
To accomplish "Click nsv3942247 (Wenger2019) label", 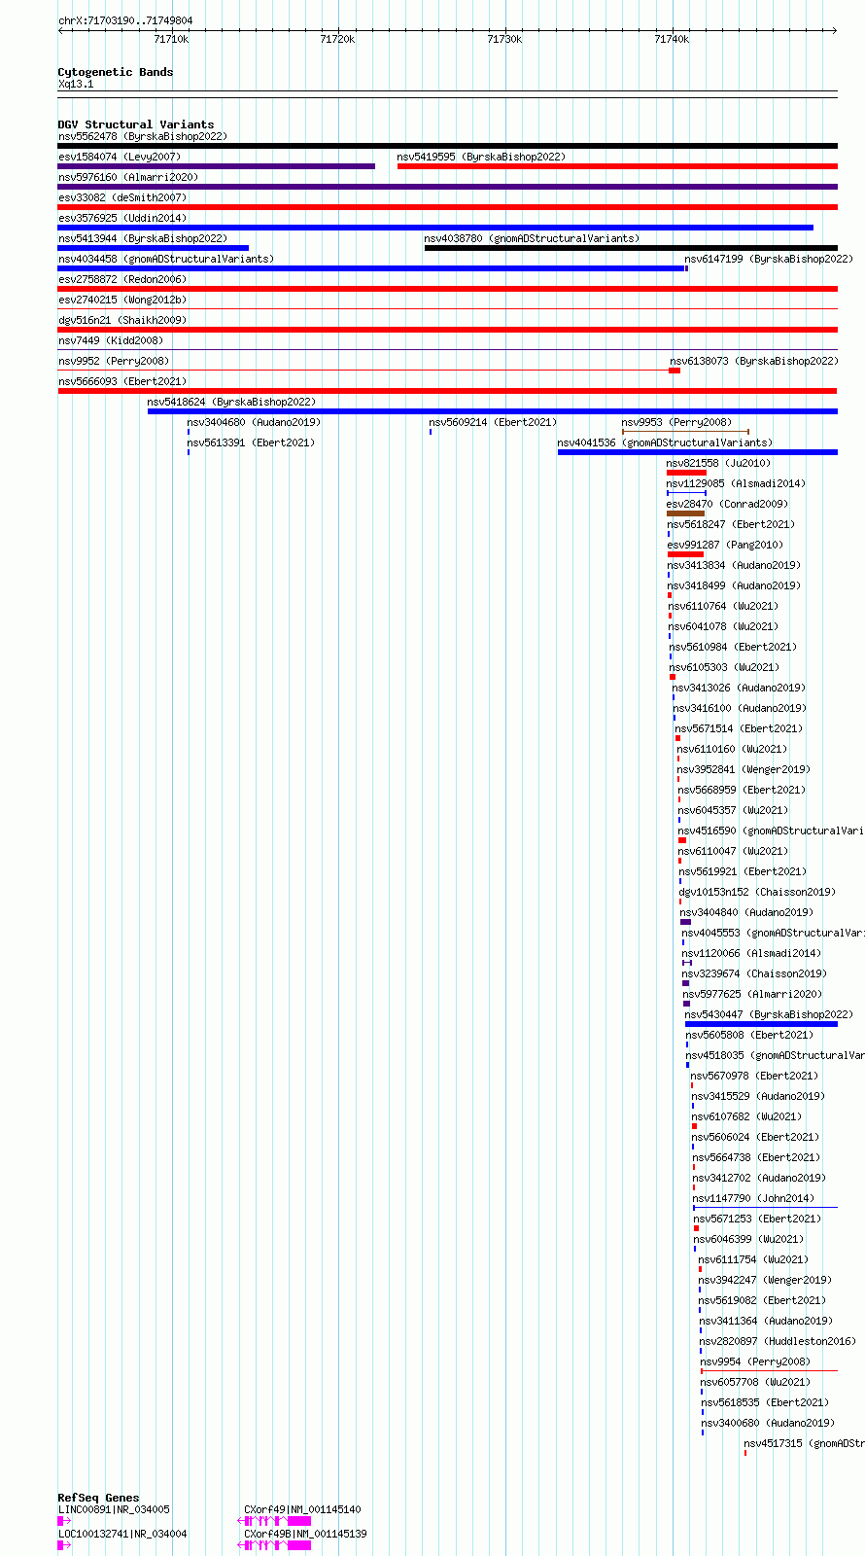I will [x=765, y=1280].
